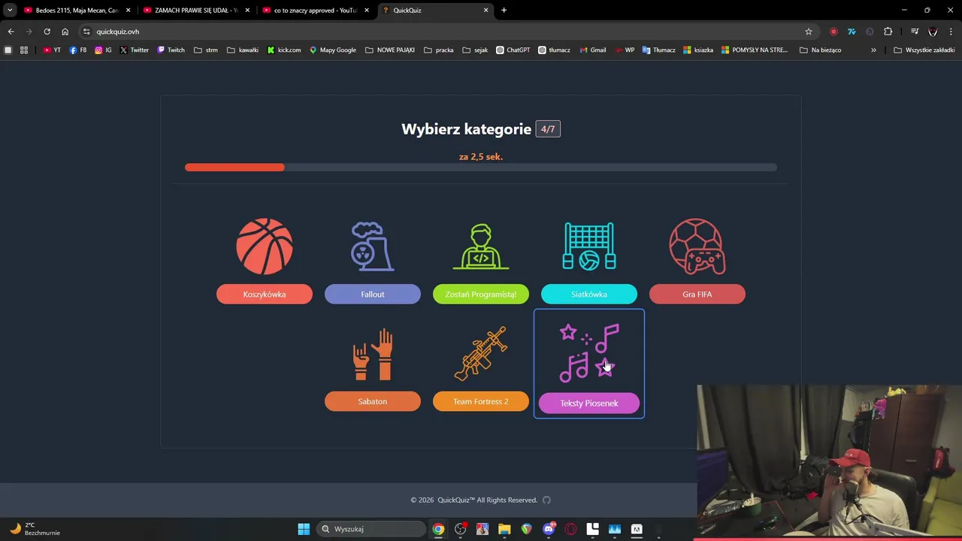Switch to the Bedoes 2115 YouTube tab

(77, 11)
